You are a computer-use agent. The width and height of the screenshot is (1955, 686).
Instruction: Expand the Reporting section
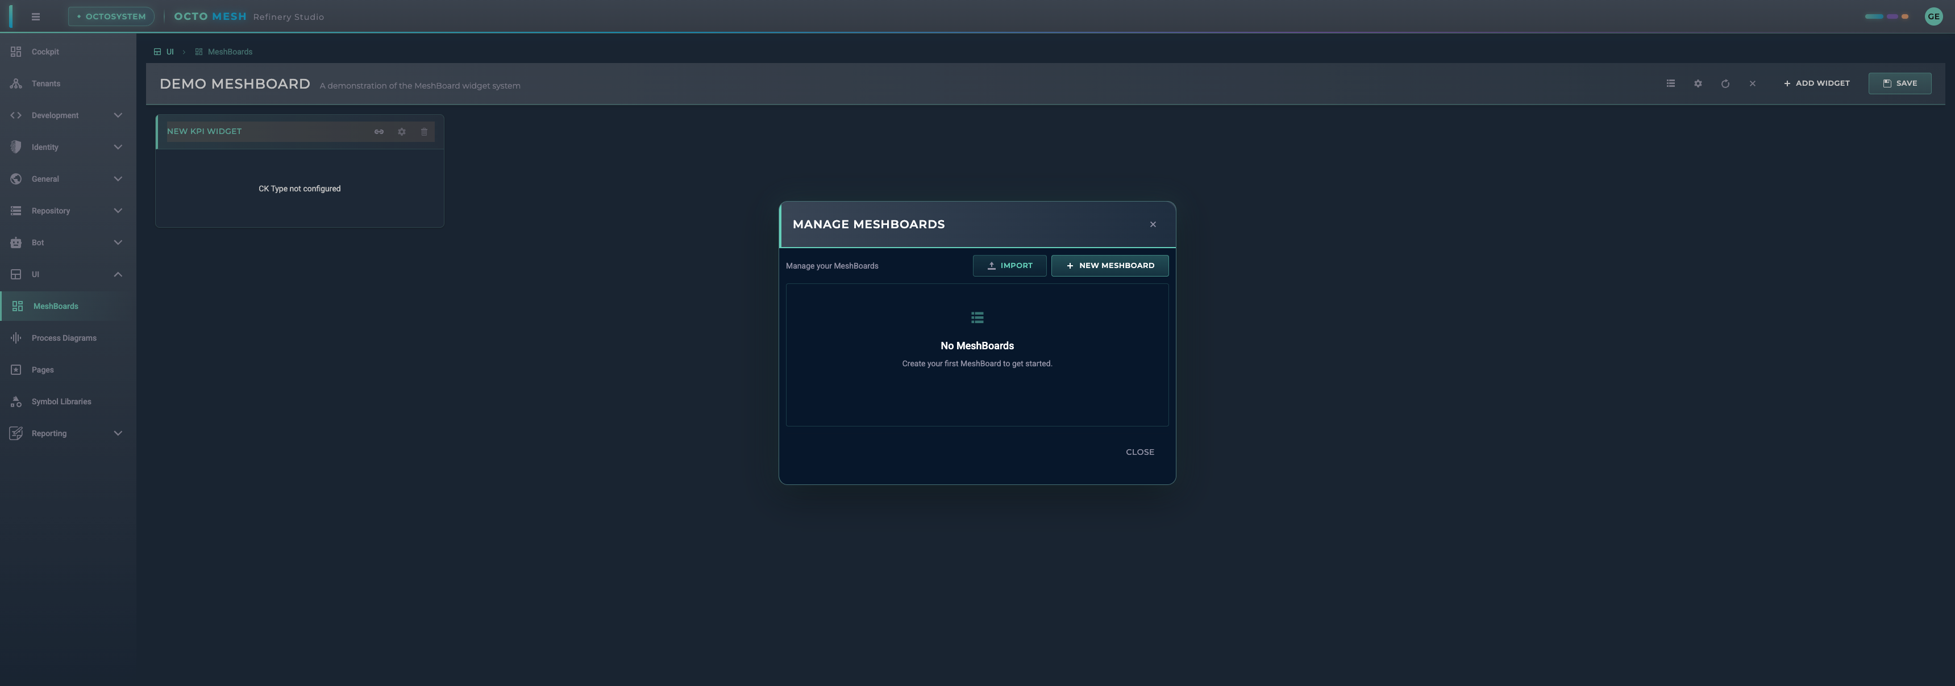(x=118, y=433)
